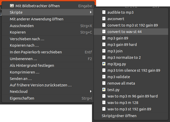
Task: Choose Kopieren nach …
Action: click(48, 45)
